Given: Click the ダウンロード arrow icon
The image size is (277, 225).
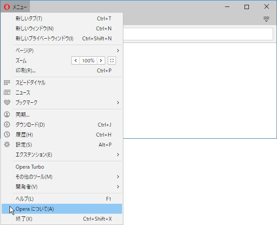Looking at the screenshot, I should pyautogui.click(x=7, y=124).
